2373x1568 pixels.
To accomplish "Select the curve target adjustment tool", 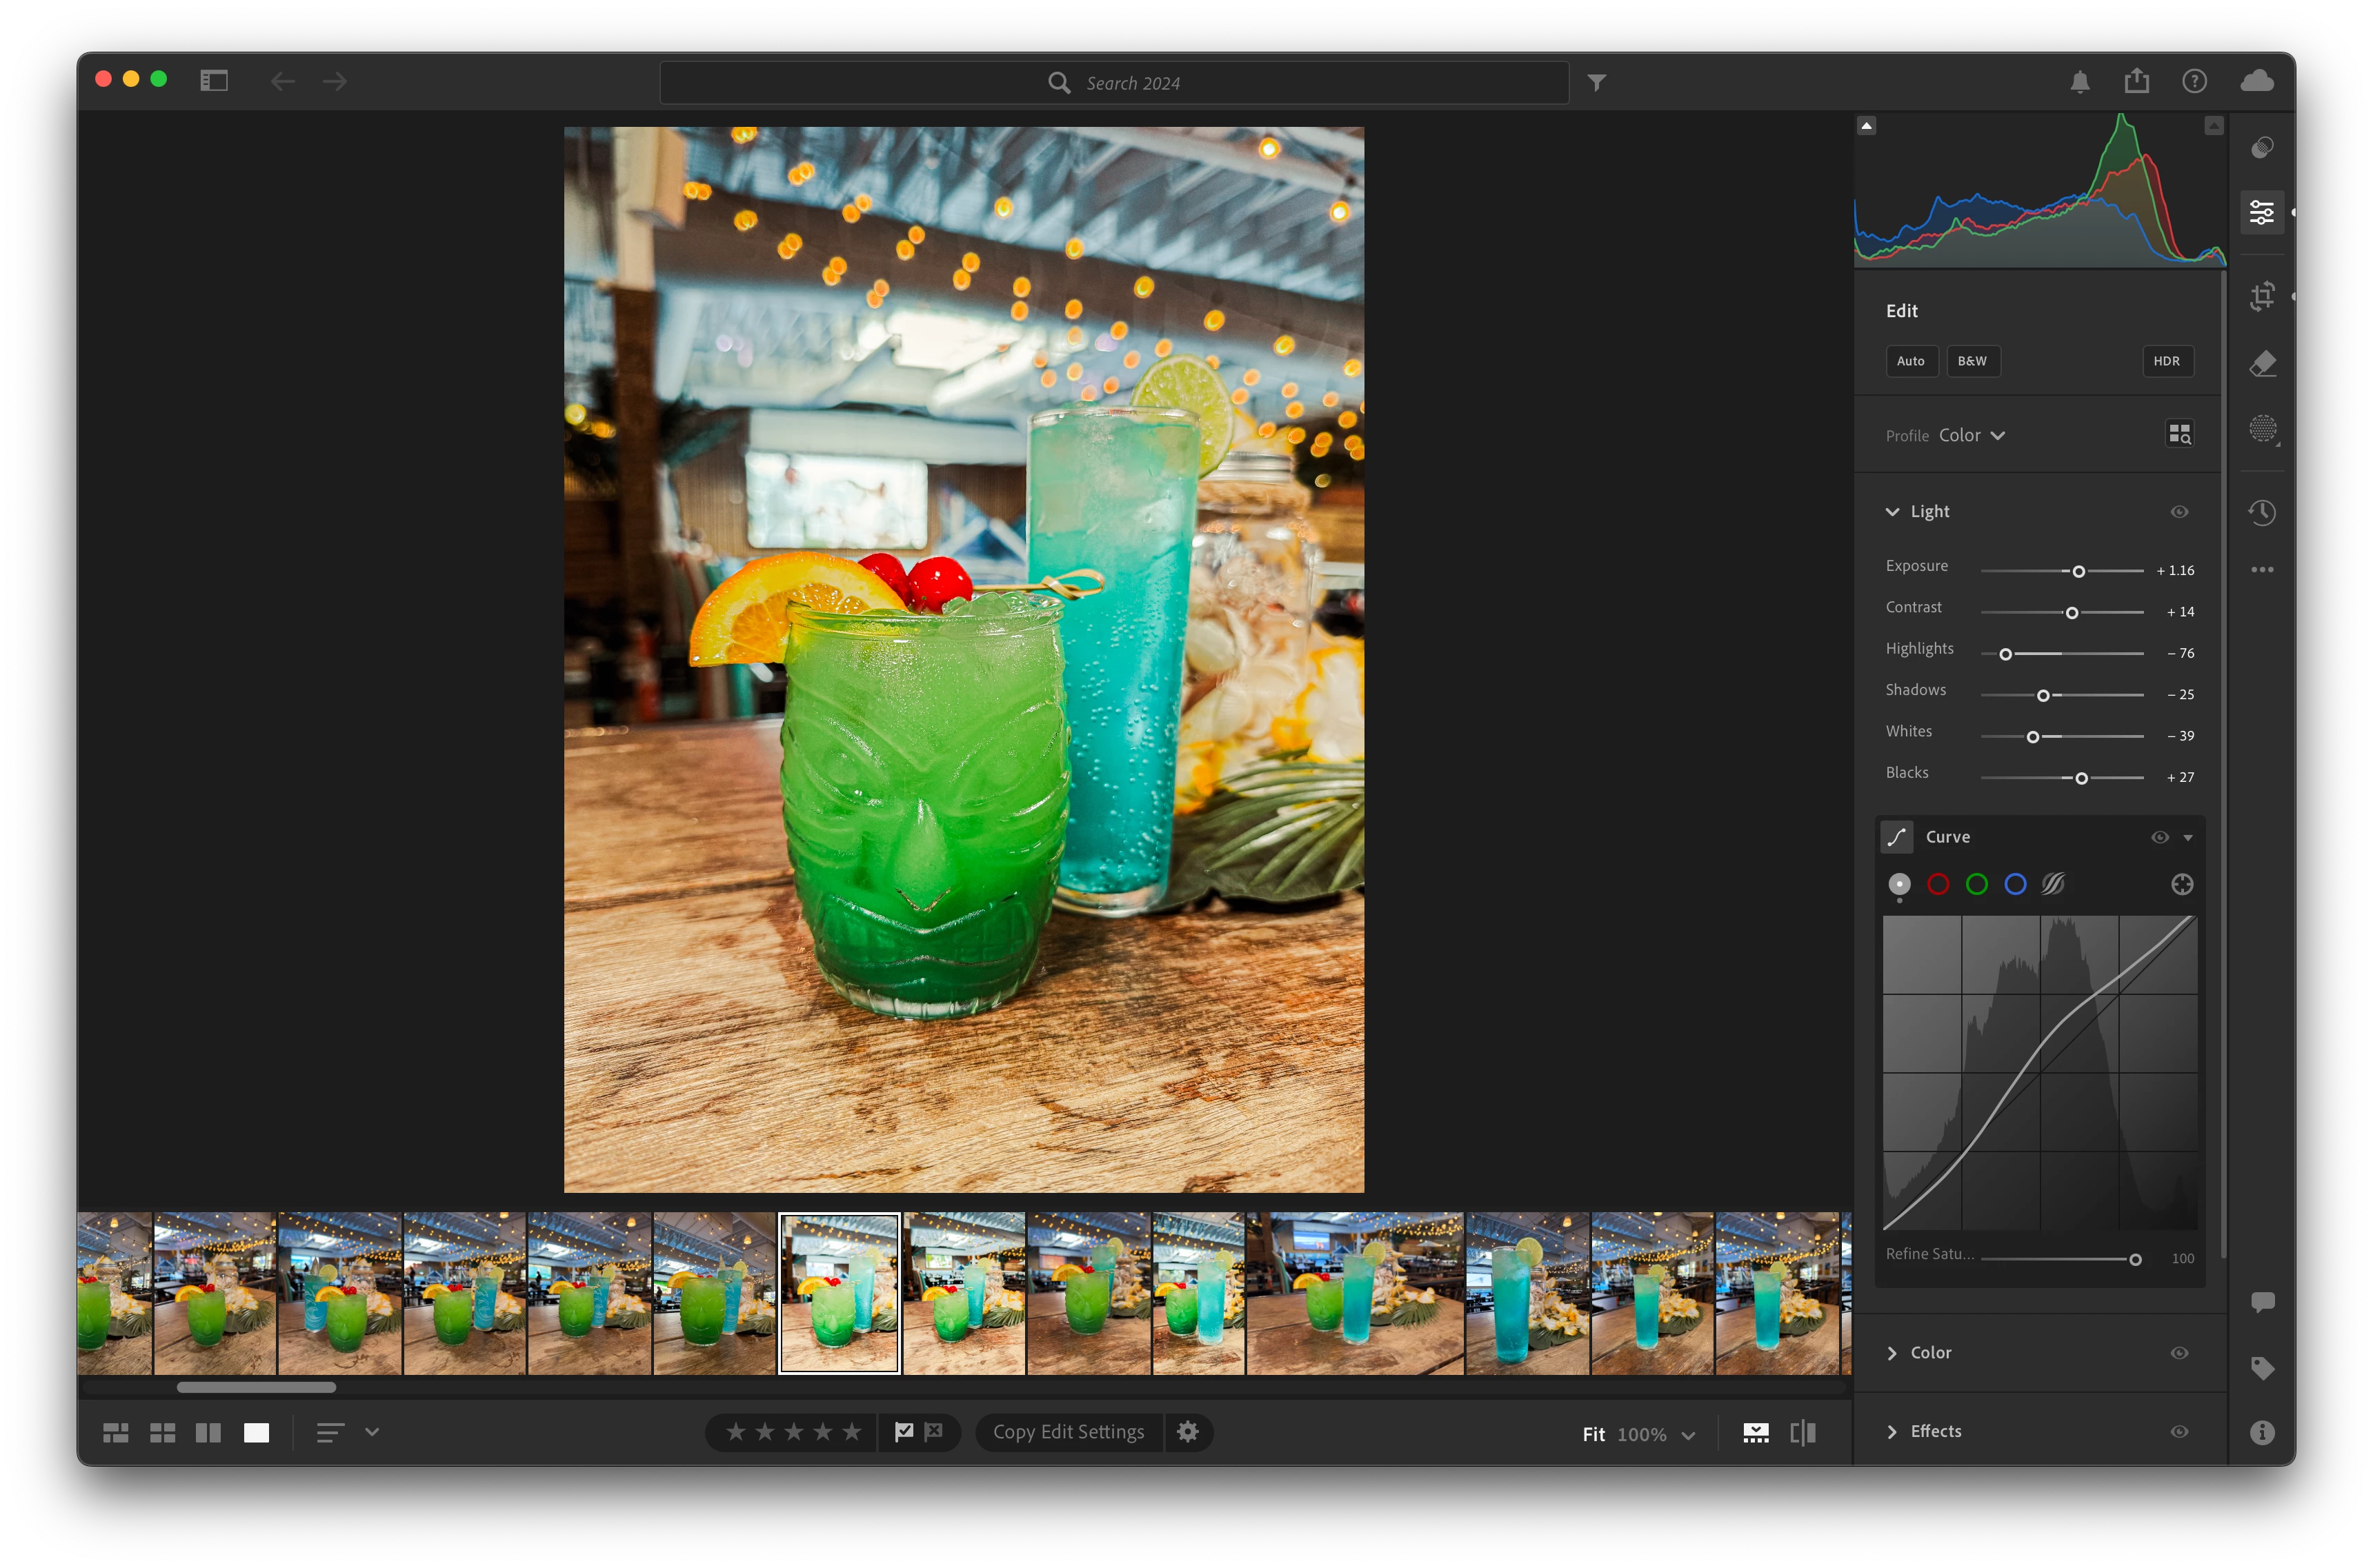I will [x=2182, y=884].
